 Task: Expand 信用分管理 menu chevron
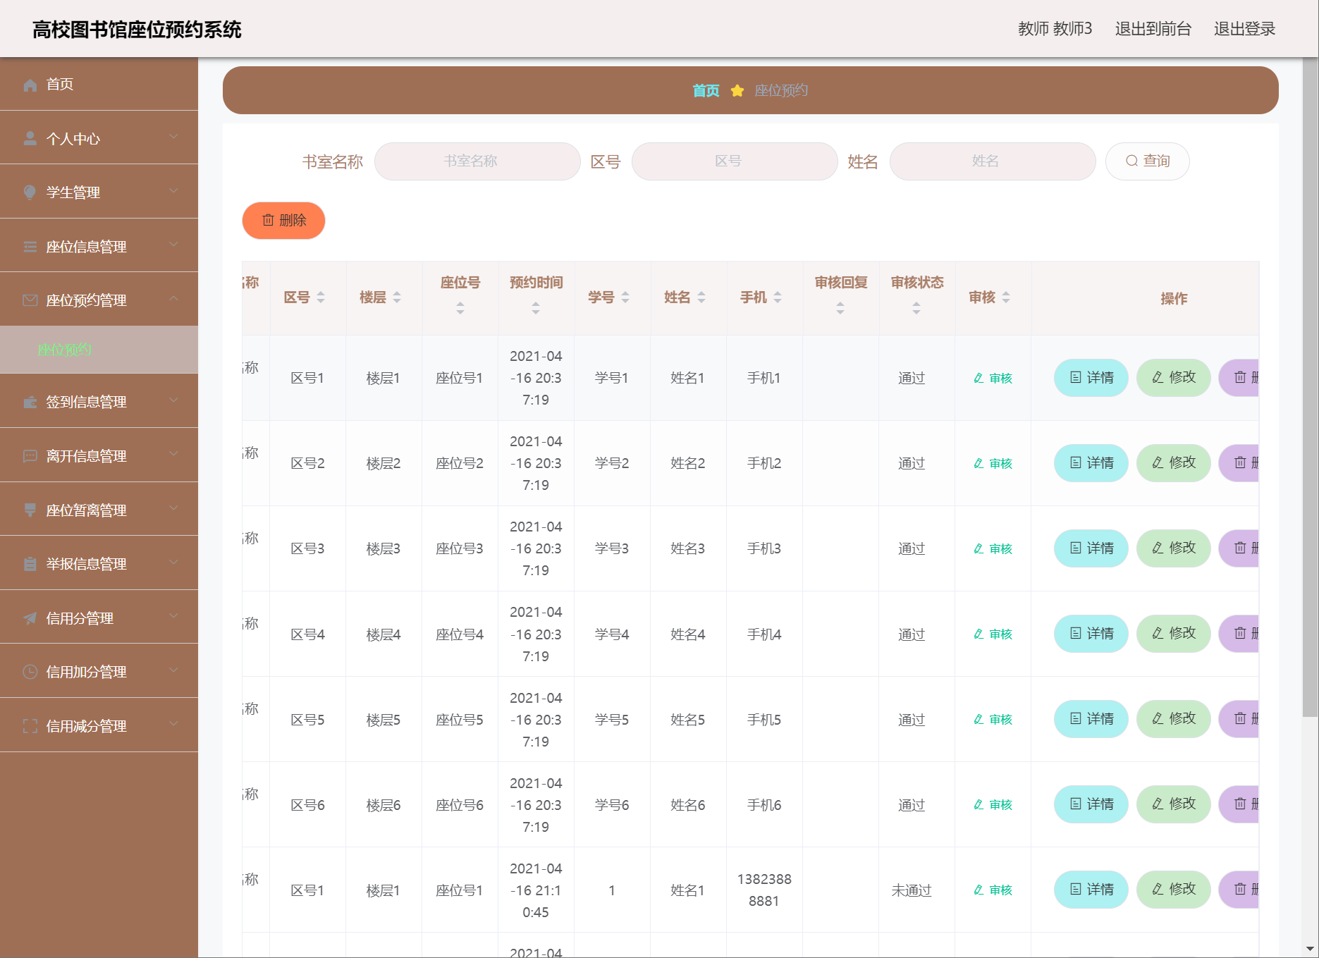pyautogui.click(x=173, y=616)
